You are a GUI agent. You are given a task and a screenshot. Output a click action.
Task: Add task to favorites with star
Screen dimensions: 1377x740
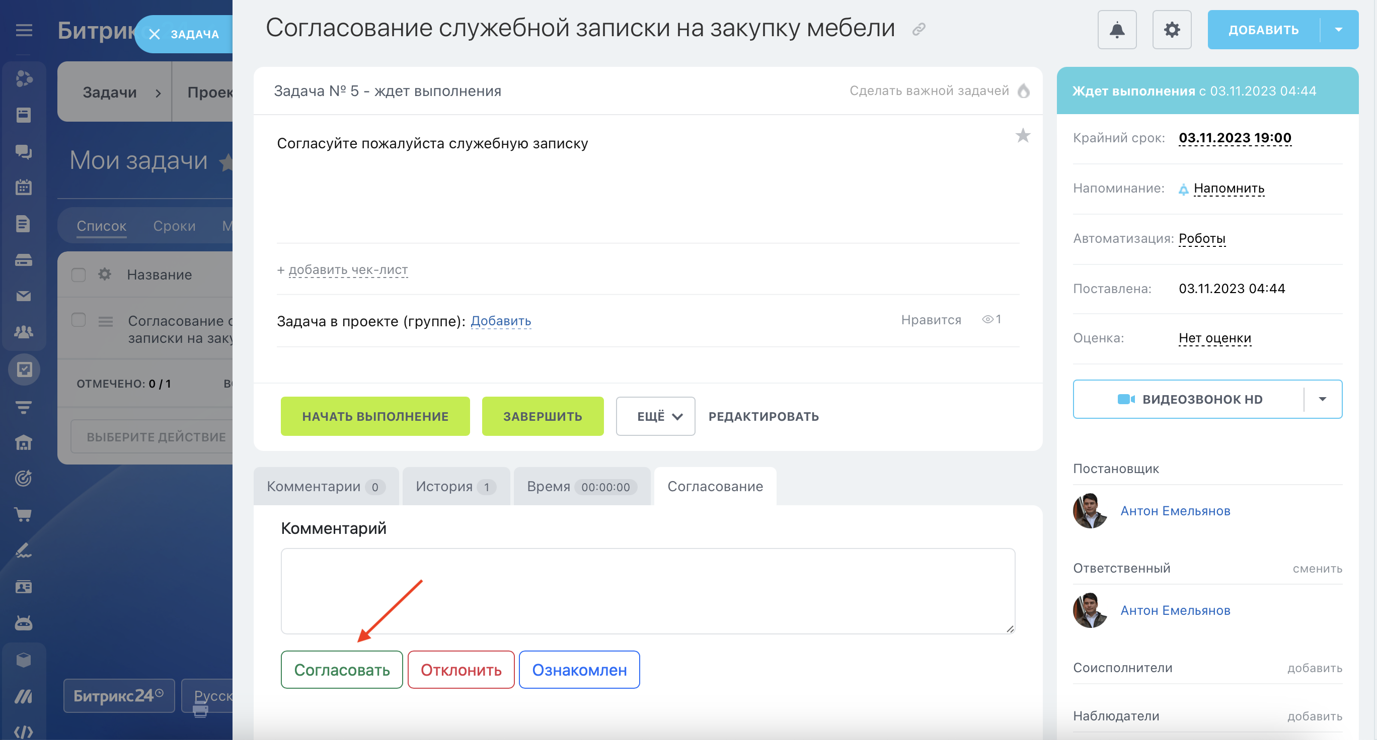tap(1022, 136)
